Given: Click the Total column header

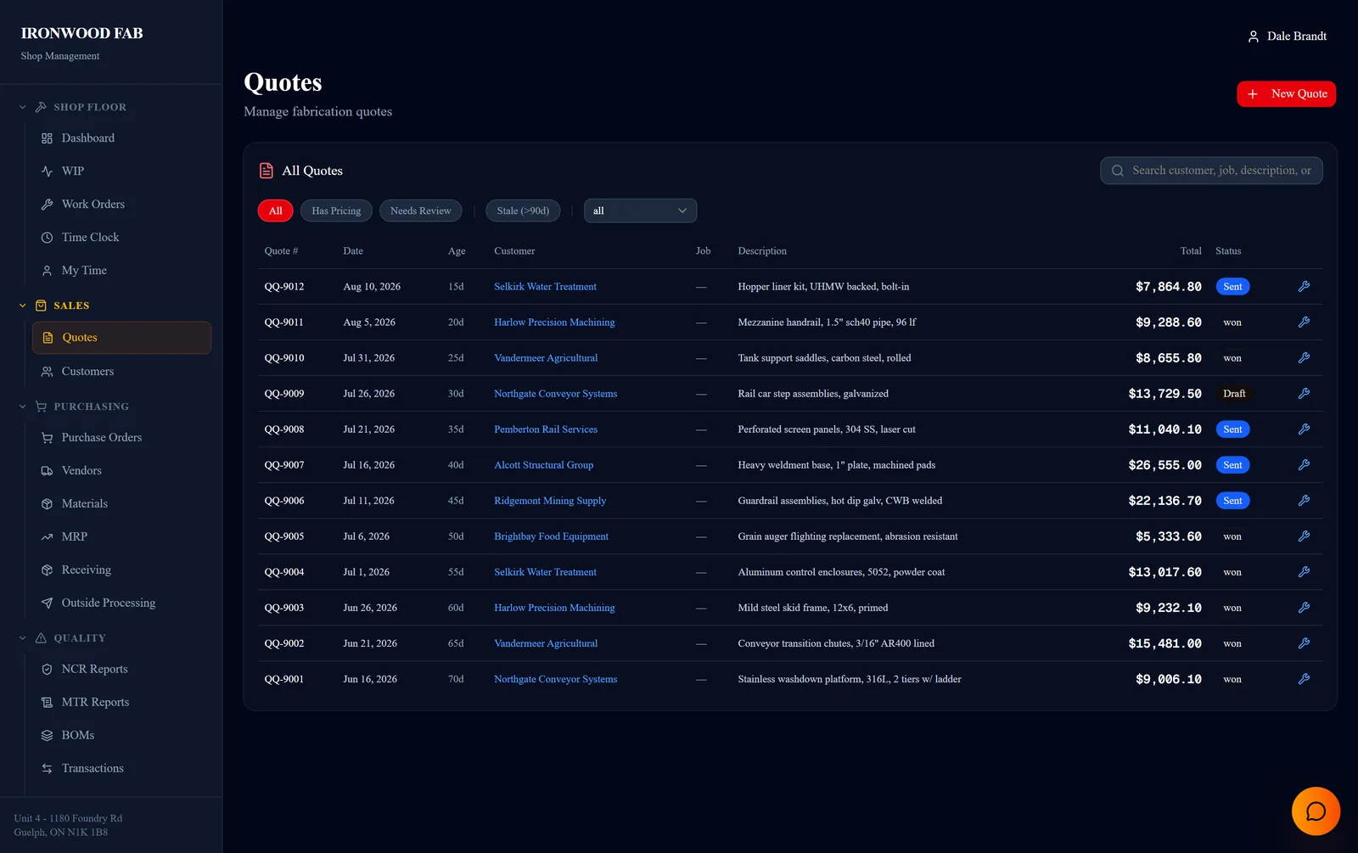Looking at the screenshot, I should pos(1191,251).
